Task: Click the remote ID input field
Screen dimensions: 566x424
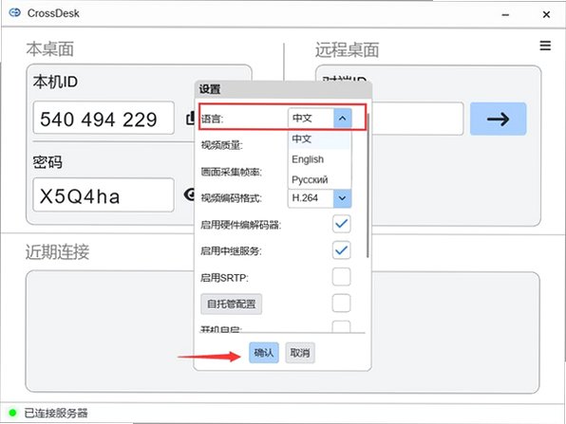Action: coord(418,119)
